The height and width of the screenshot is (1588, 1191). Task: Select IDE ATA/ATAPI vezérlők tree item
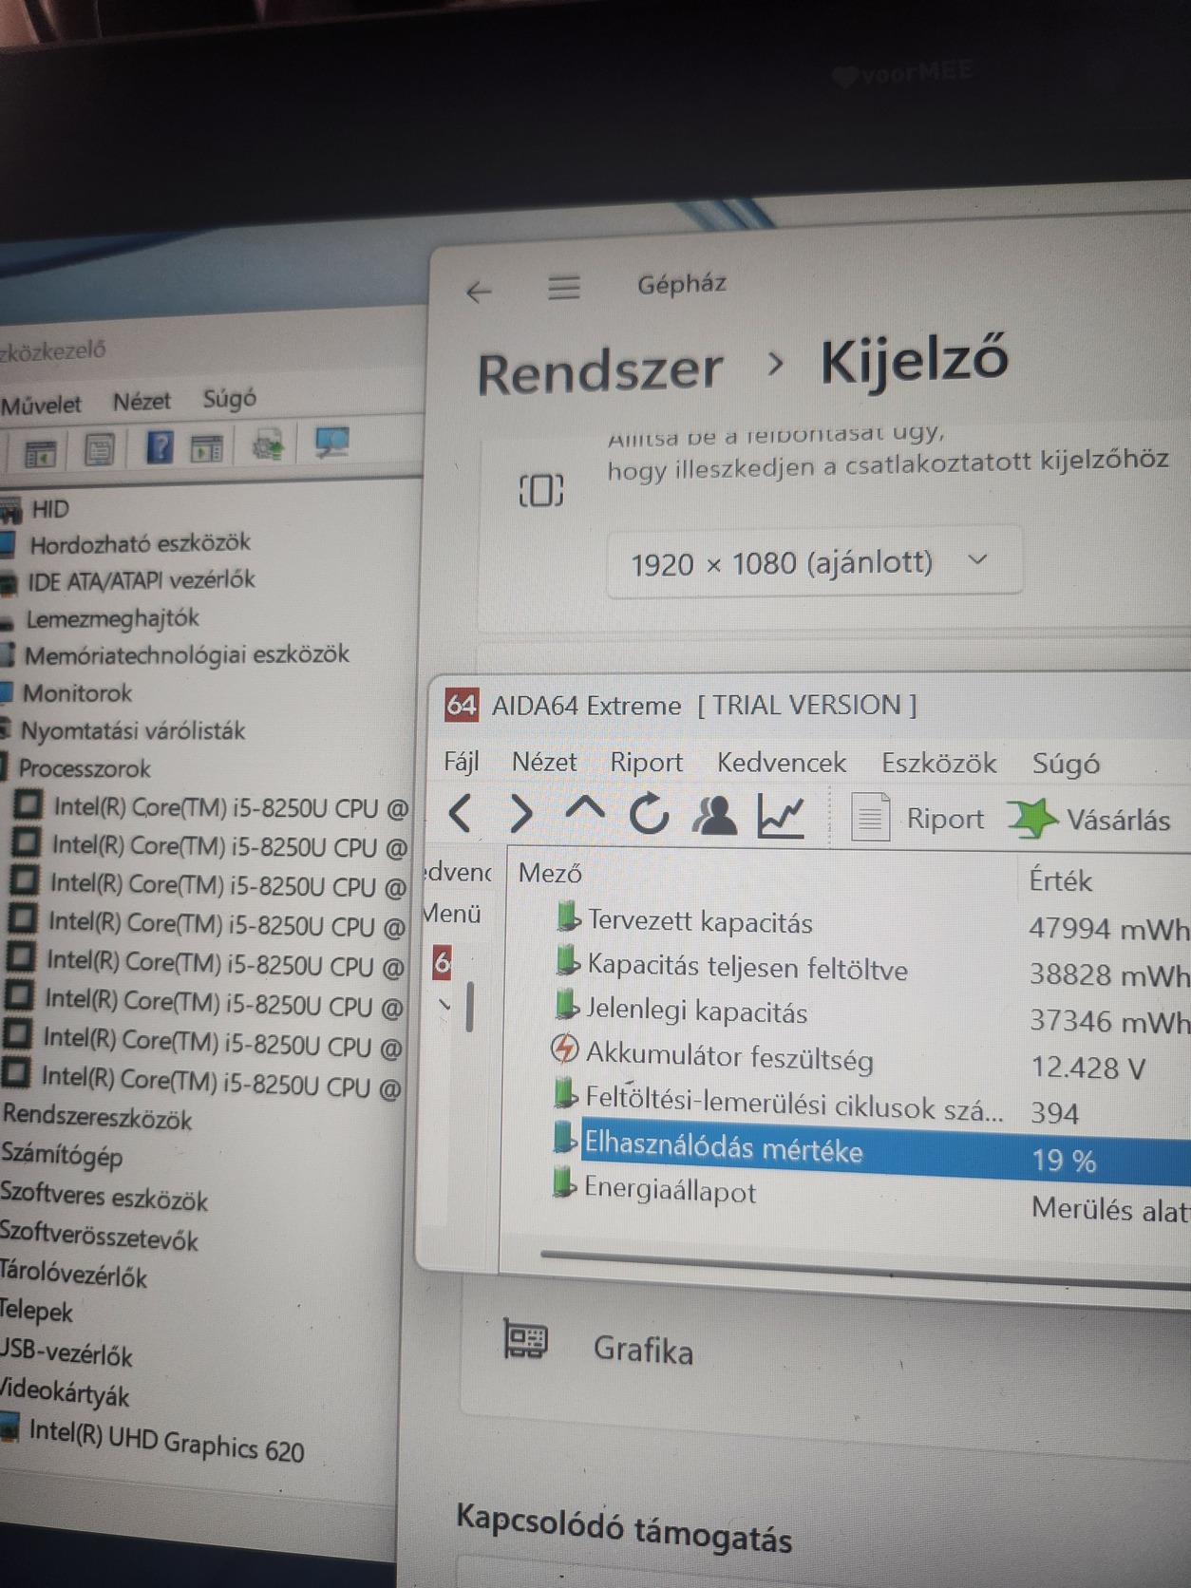pyautogui.click(x=141, y=580)
